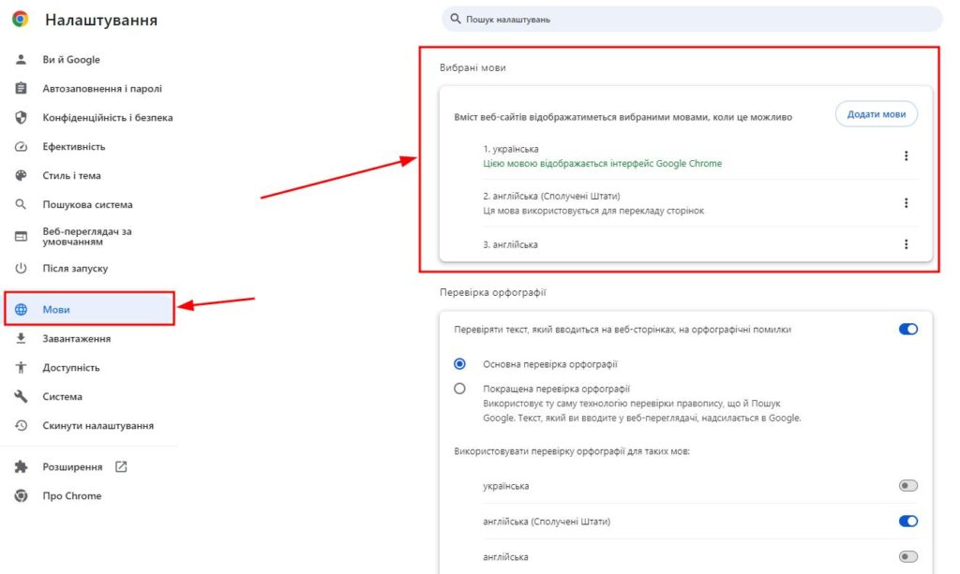Enable spell check for українська
This screenshot has width=960, height=574.
coord(907,486)
